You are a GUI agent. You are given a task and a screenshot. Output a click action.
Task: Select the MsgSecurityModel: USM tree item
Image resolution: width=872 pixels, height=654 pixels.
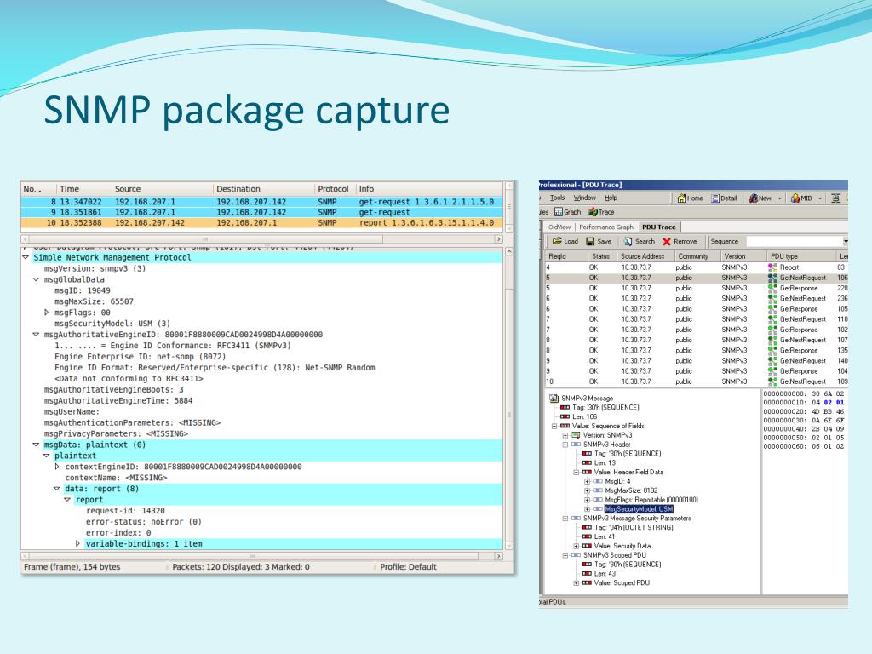(x=639, y=509)
